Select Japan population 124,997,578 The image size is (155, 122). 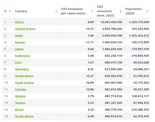pos(140,49)
